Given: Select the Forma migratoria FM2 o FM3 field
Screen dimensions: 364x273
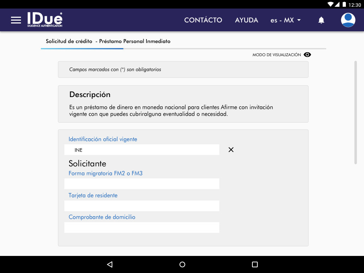Looking at the screenshot, I should [x=141, y=184].
